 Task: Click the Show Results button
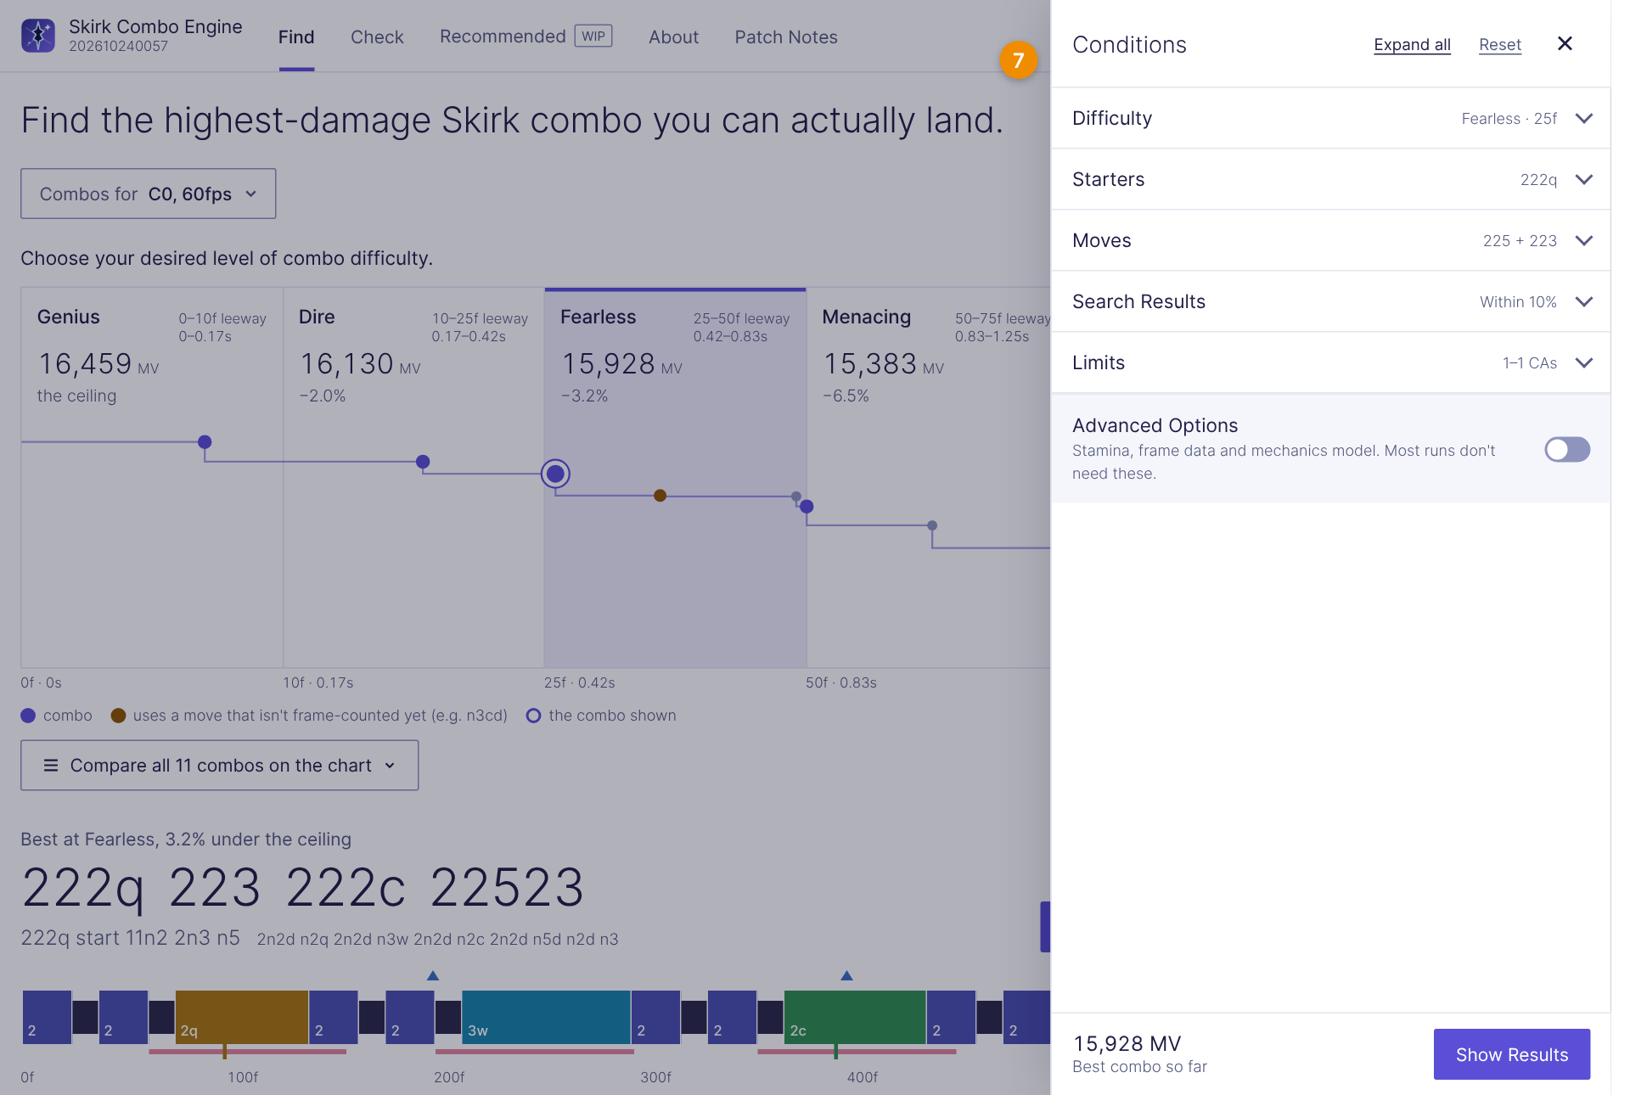pyautogui.click(x=1512, y=1054)
